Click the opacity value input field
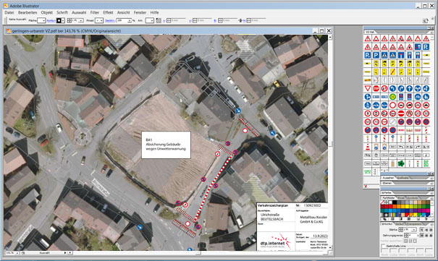The width and height of the screenshot is (438, 261). pyautogui.click(x=122, y=20)
